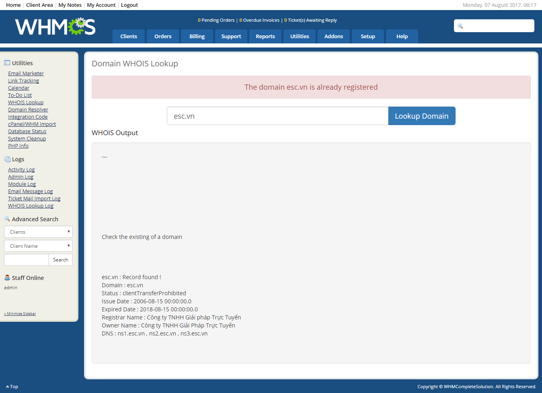Viewport: 542px width, 393px height.
Task: Click the WHMCS logo
Action: click(55, 27)
